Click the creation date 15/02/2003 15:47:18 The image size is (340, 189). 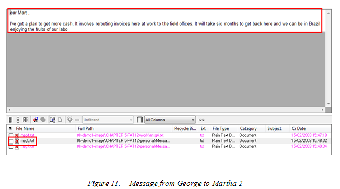(x=309, y=135)
